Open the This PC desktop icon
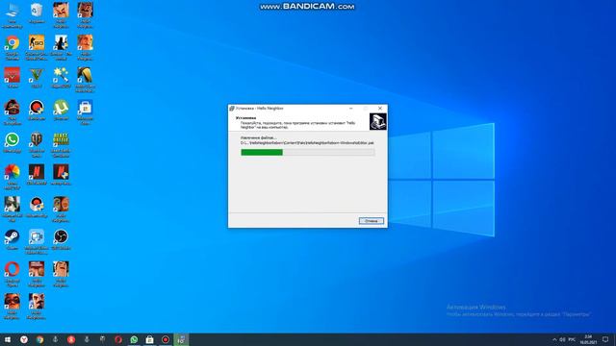Image resolution: width=616 pixels, height=346 pixels. click(13, 15)
